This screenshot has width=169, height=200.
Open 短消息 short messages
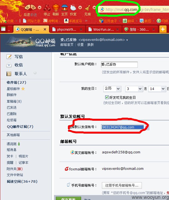pos(12,150)
